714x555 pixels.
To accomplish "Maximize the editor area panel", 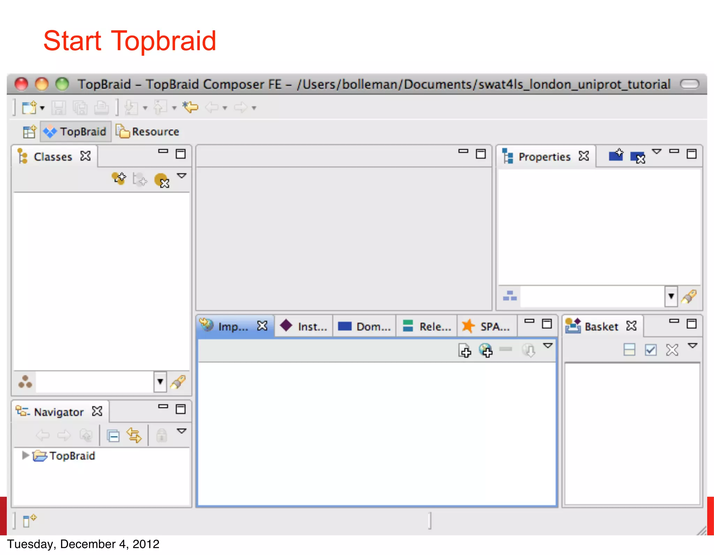I will point(481,154).
